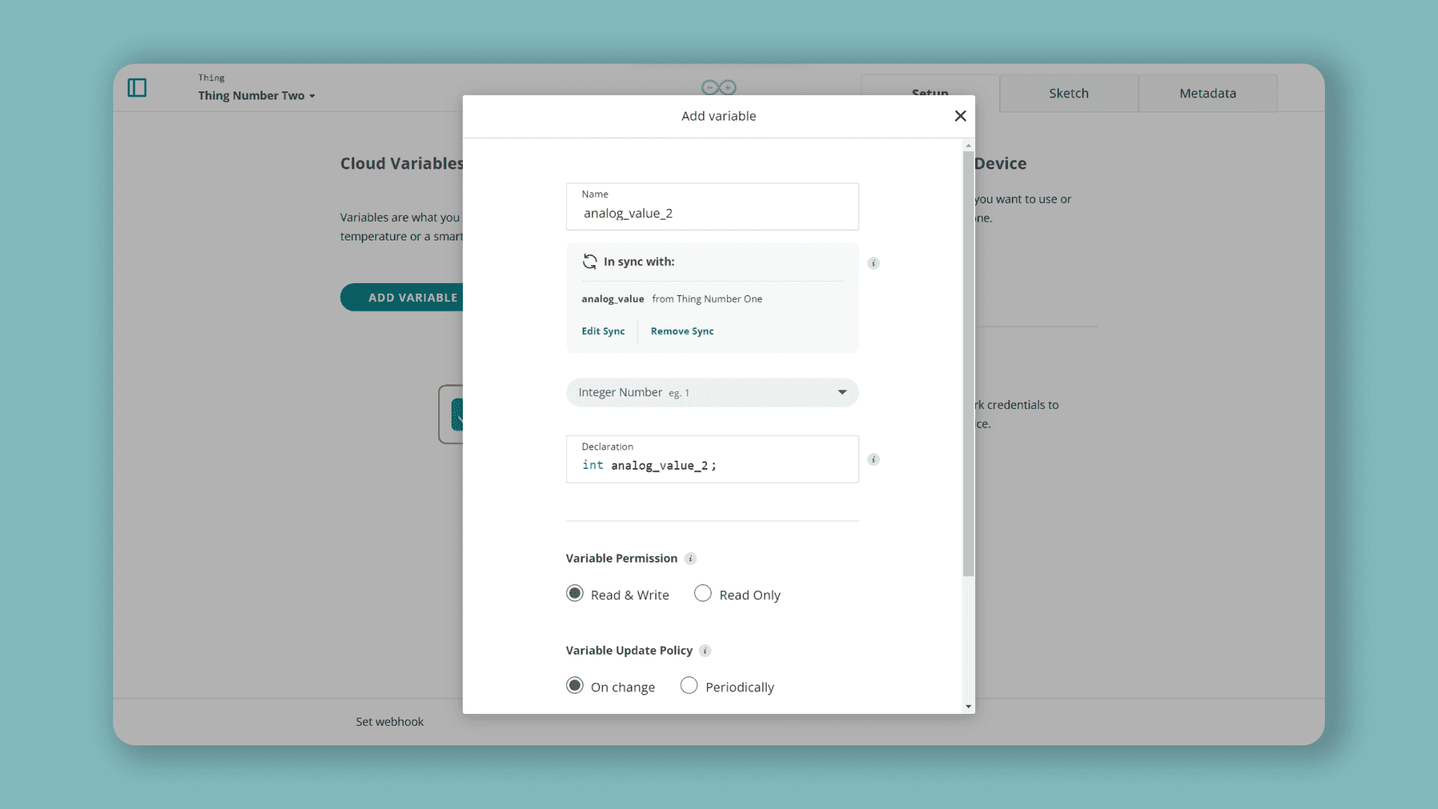Switch to the Metadata tab

(1207, 94)
